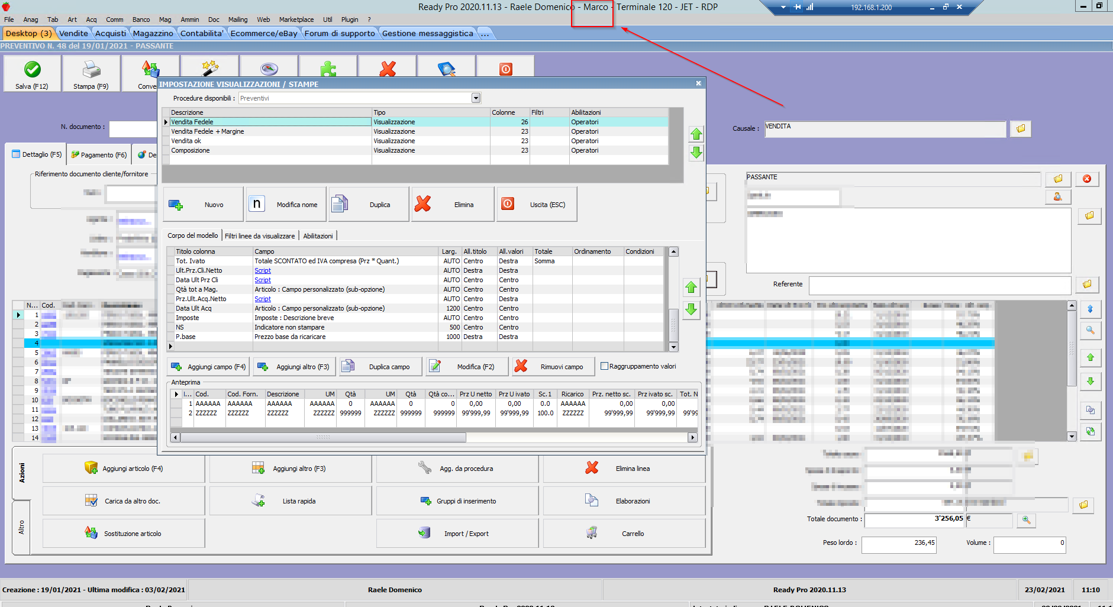Open the folder lookup beside Referente
The width and height of the screenshot is (1113, 607).
(1087, 285)
